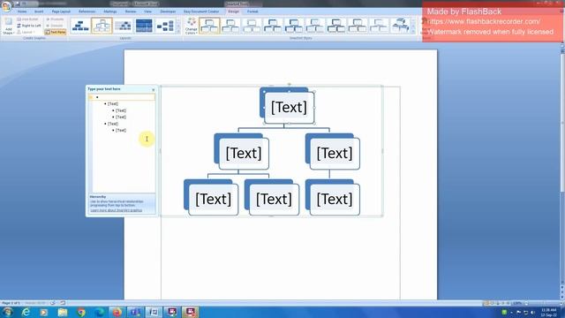Open the Office button menu
The width and height of the screenshot is (565, 318).
[x=6, y=6]
